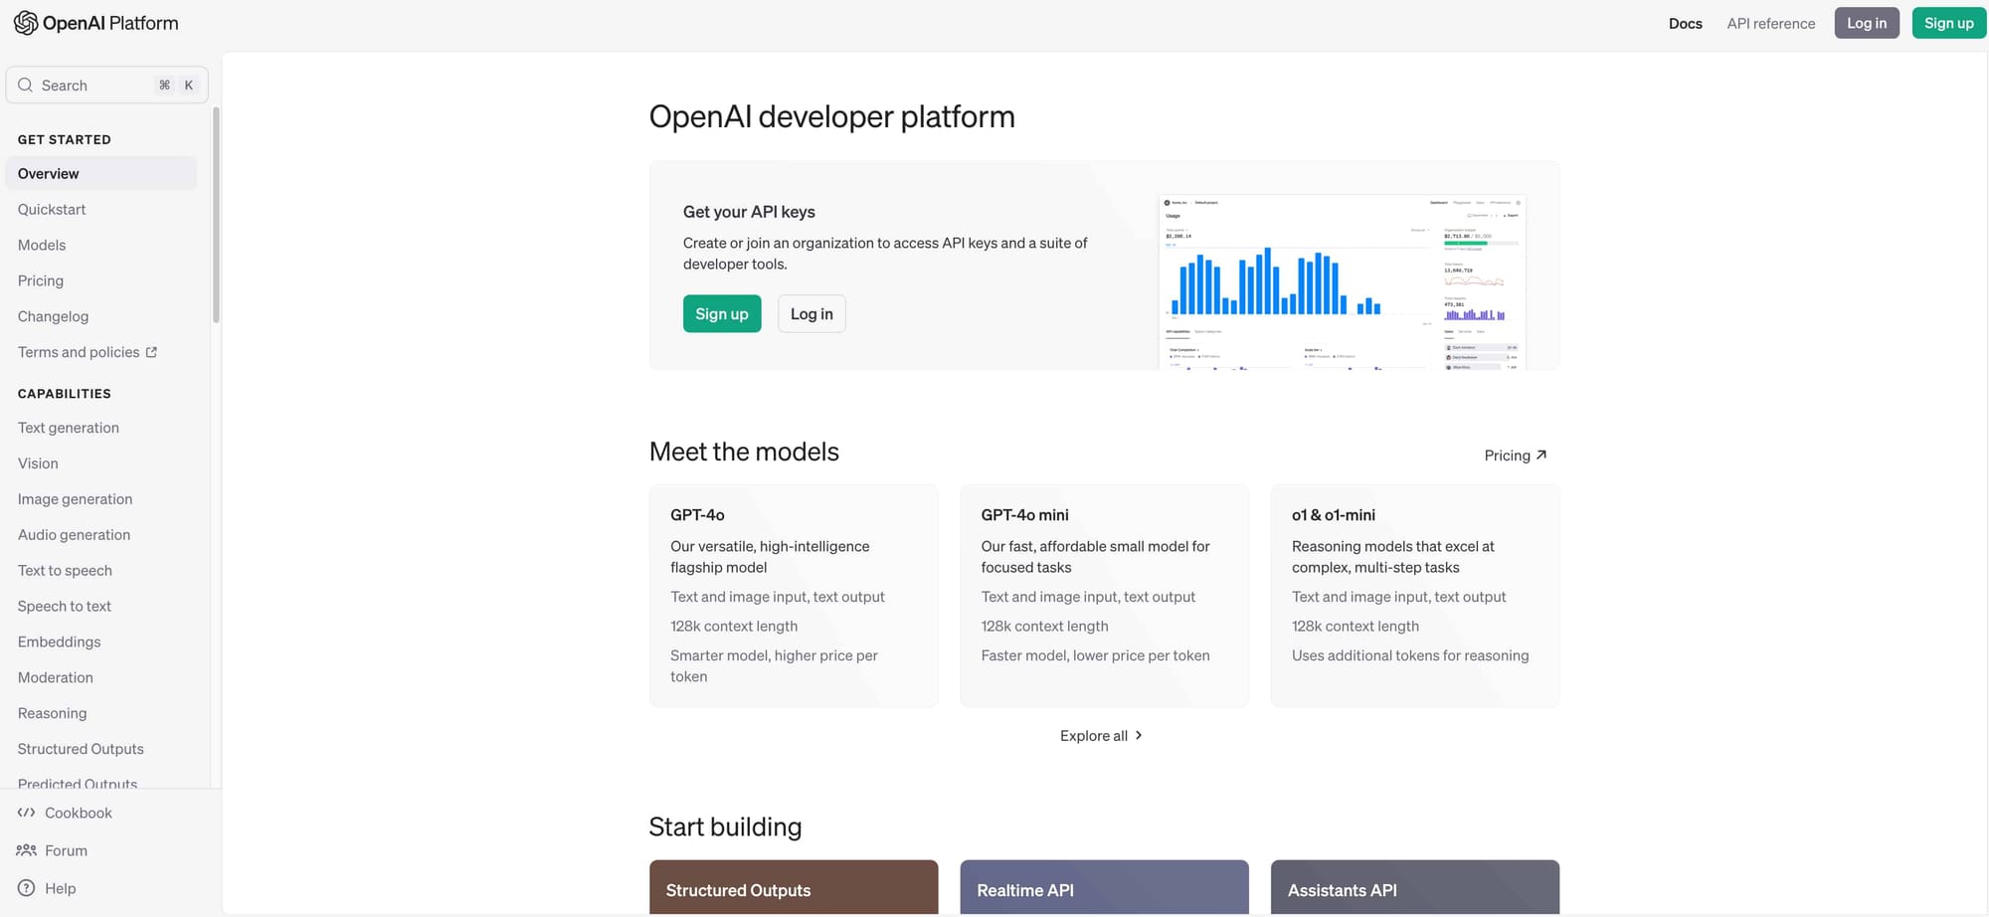Image resolution: width=1989 pixels, height=917 pixels.
Task: Go to Text to speech sidebar item
Action: click(65, 570)
